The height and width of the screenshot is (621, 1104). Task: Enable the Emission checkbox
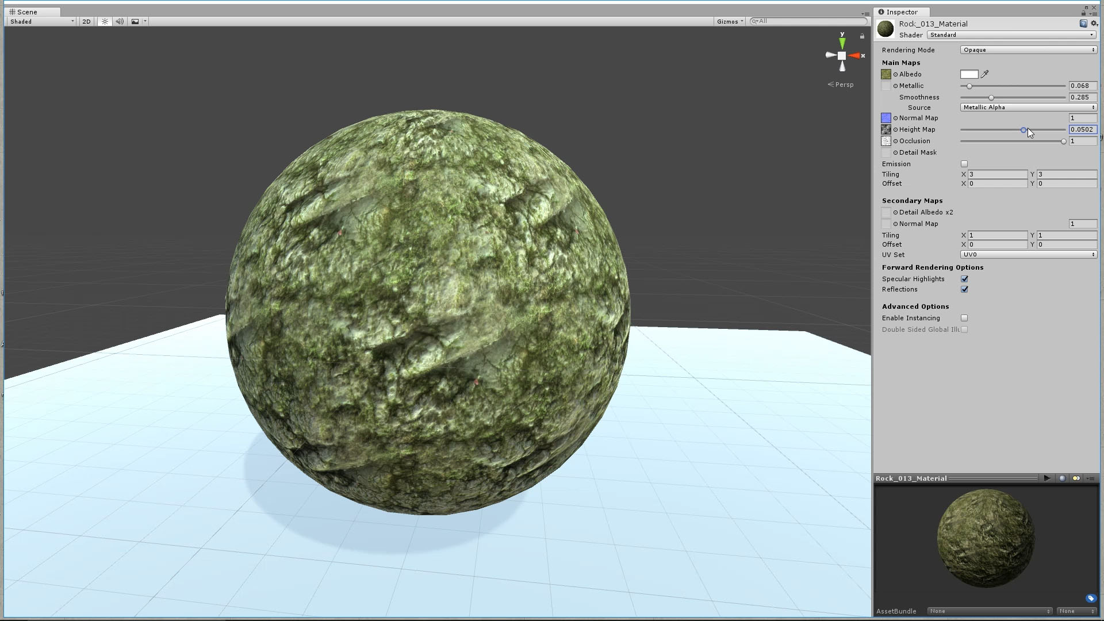[964, 164]
